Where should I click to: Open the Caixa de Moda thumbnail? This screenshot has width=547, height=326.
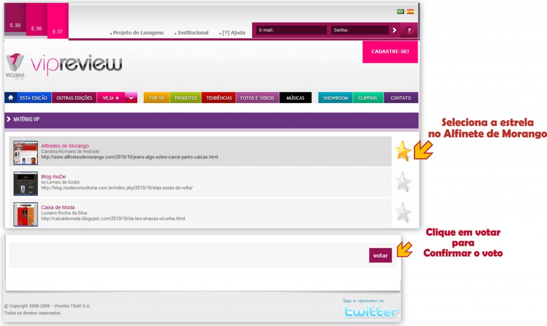pos(26,214)
